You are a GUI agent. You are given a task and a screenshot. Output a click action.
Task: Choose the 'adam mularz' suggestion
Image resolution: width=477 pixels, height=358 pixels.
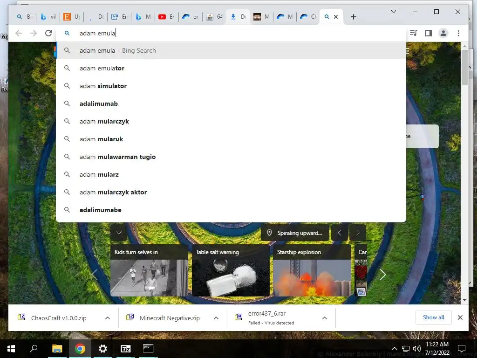tap(231, 174)
